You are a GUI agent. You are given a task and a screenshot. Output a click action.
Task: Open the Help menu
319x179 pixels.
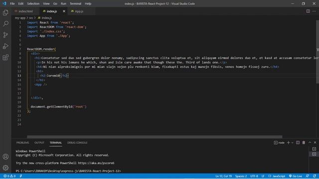point(88,3)
